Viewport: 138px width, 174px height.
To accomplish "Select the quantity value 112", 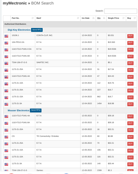I will 99,83.
